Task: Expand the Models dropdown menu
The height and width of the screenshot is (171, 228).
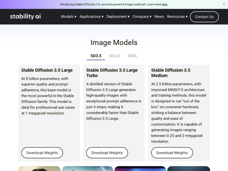Action: point(69,17)
